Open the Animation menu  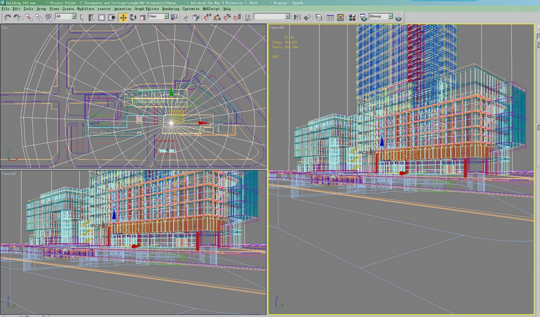(x=123, y=9)
